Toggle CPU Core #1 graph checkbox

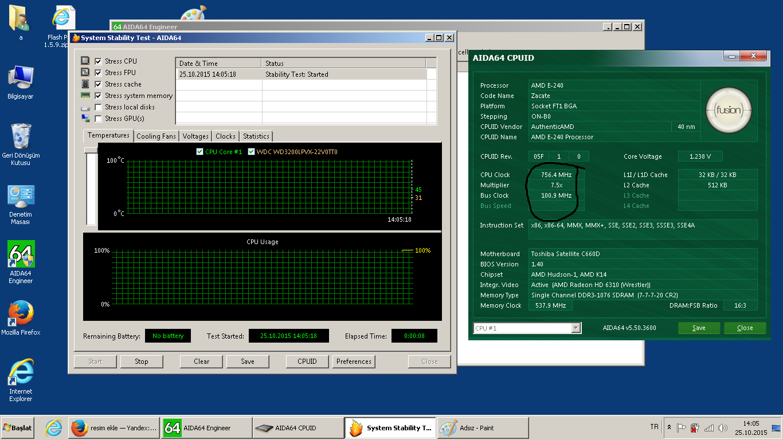(x=199, y=152)
